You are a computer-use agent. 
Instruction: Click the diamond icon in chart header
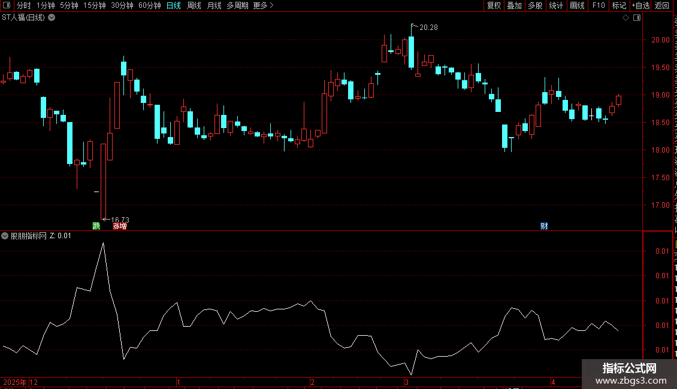(625, 18)
